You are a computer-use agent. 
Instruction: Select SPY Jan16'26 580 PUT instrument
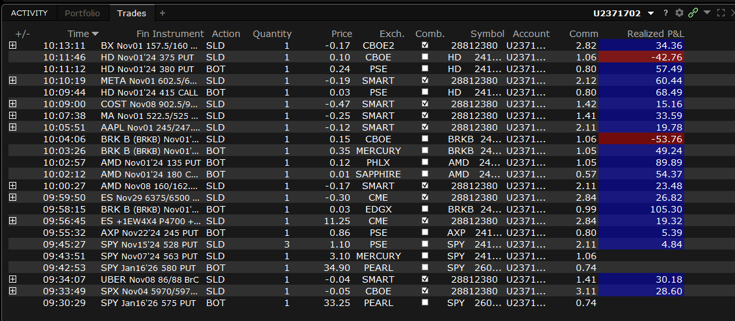[148, 268]
